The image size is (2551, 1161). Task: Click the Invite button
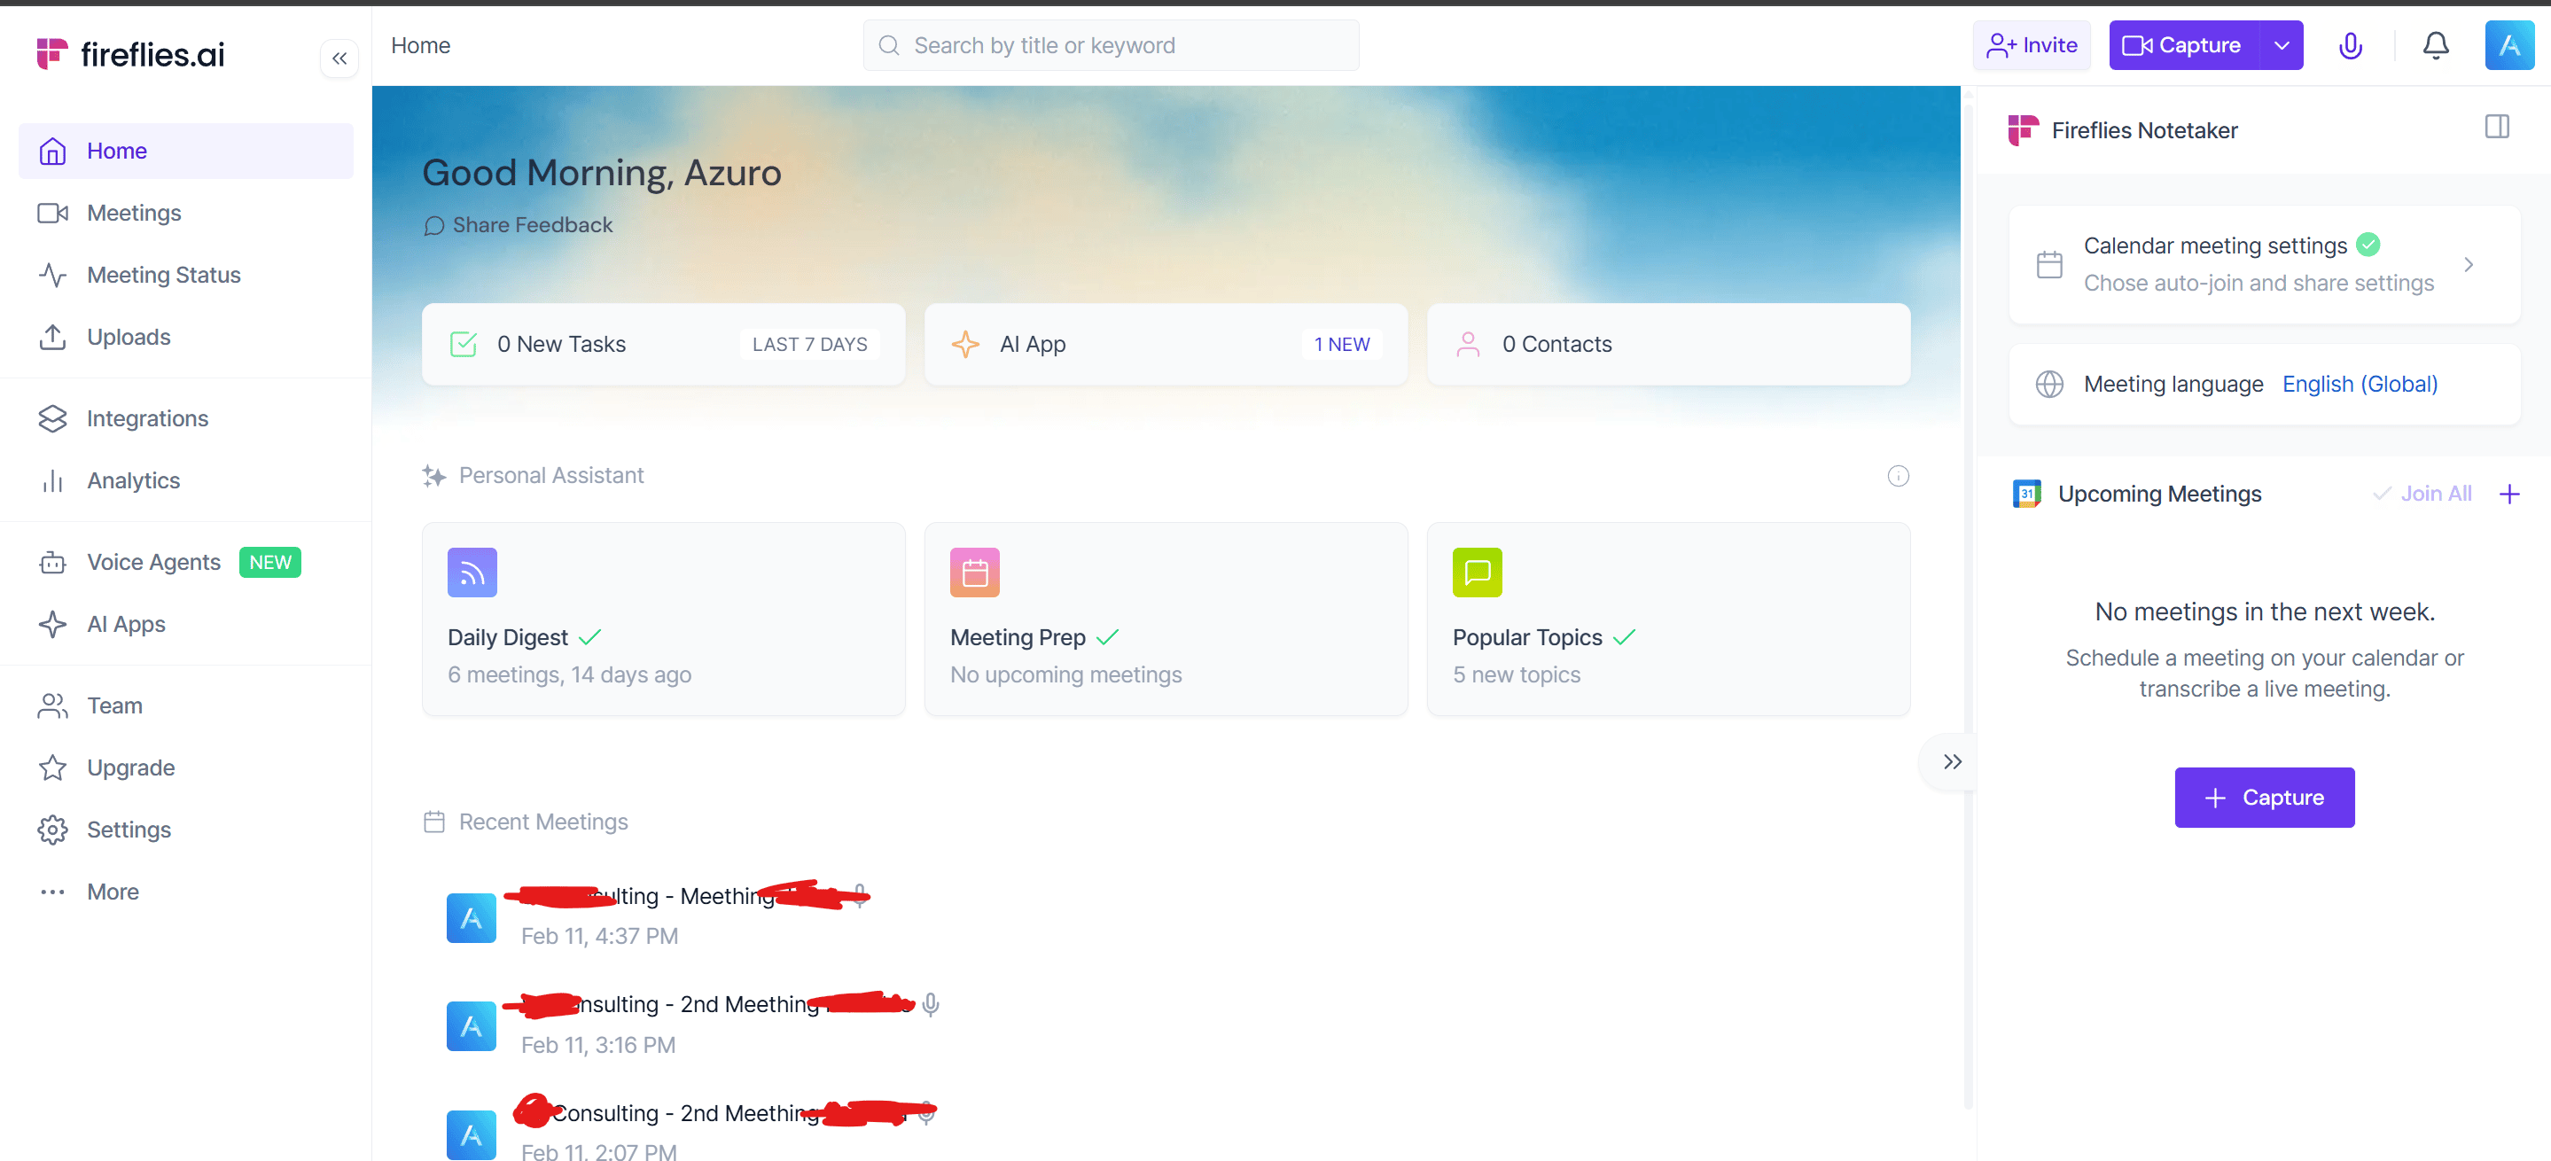coord(2031,45)
